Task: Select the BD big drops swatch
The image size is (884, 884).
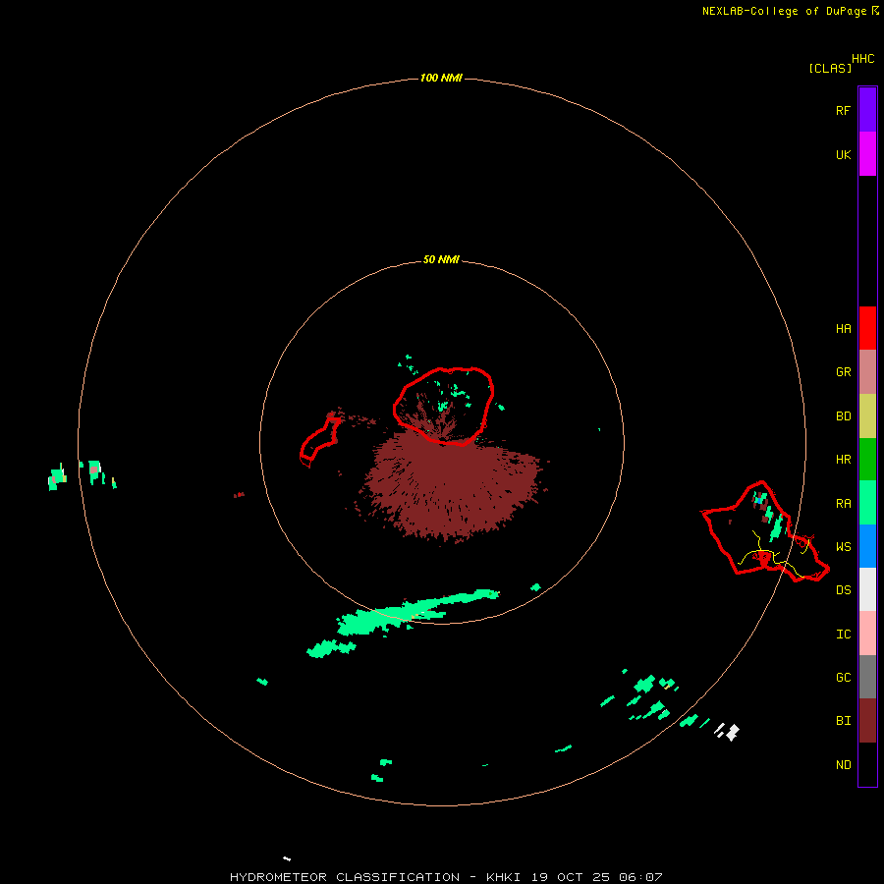Action: click(867, 416)
